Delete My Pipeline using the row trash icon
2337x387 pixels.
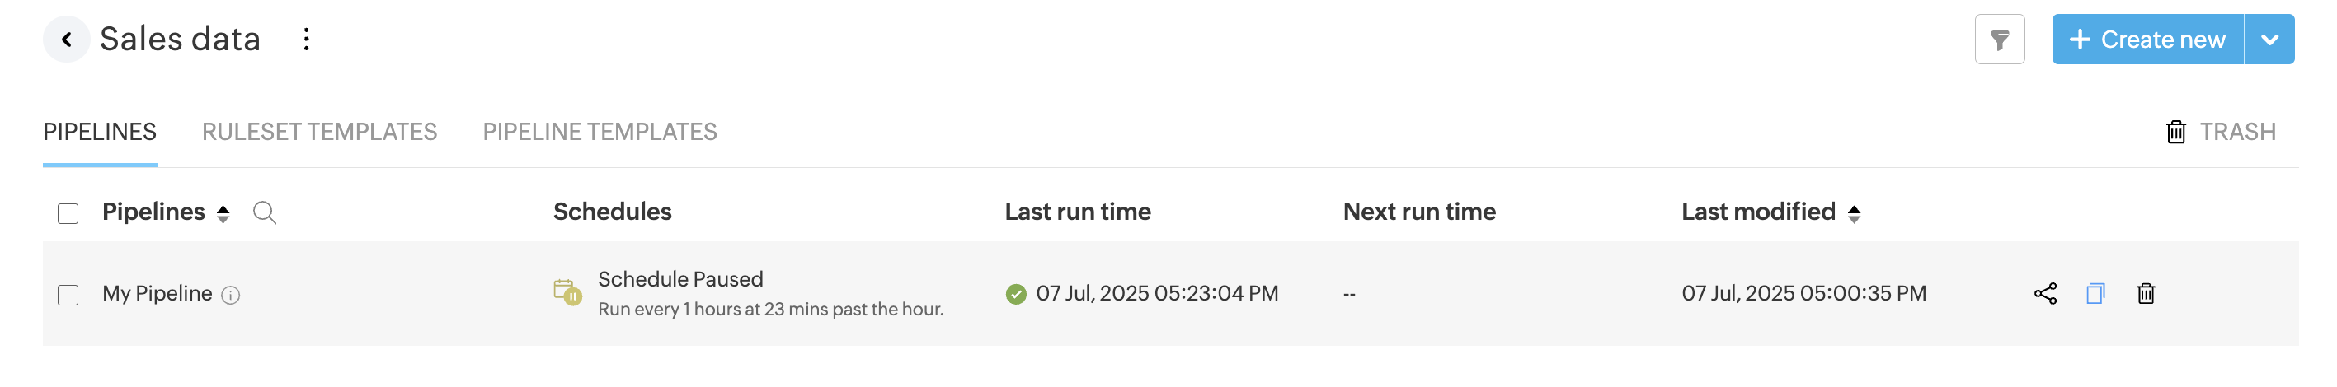(2146, 294)
